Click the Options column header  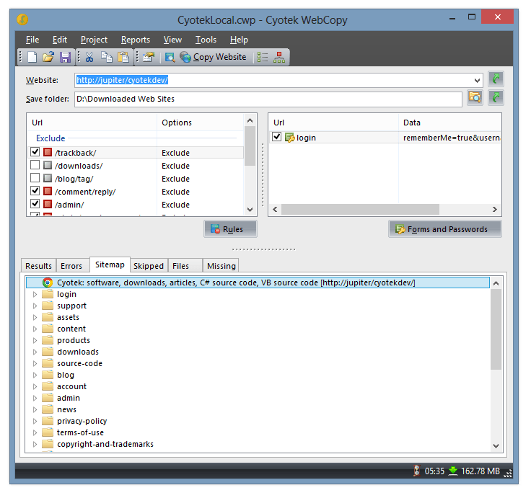point(200,123)
